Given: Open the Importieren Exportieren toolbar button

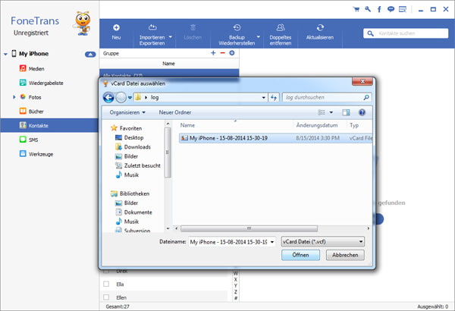Looking at the screenshot, I should (152, 35).
